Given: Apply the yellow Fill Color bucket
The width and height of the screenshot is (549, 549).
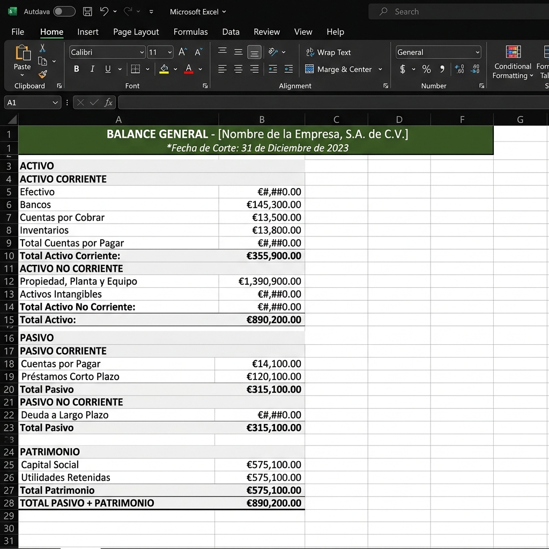Looking at the screenshot, I should point(164,69).
